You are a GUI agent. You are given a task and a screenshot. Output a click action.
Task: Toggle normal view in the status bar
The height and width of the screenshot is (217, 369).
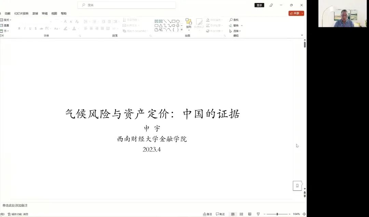point(233,214)
